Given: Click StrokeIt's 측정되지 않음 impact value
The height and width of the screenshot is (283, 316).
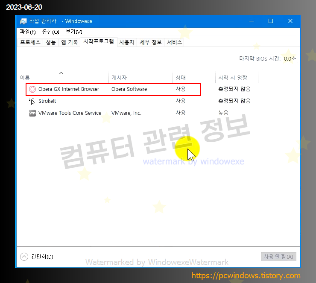Looking at the screenshot, I should [234, 101].
